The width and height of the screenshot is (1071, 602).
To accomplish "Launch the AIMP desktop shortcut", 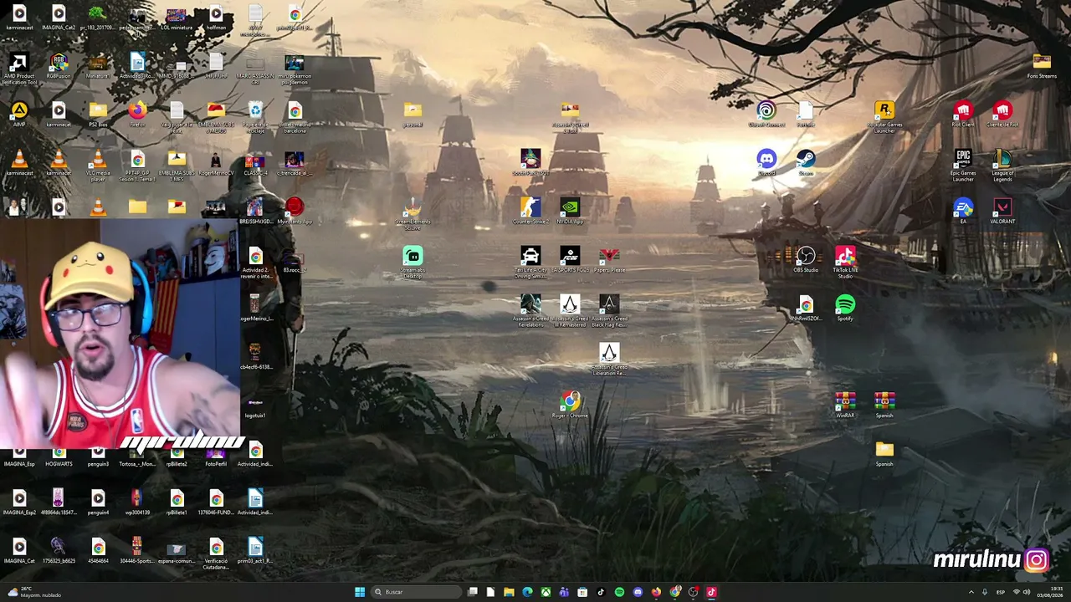I will click(x=19, y=115).
